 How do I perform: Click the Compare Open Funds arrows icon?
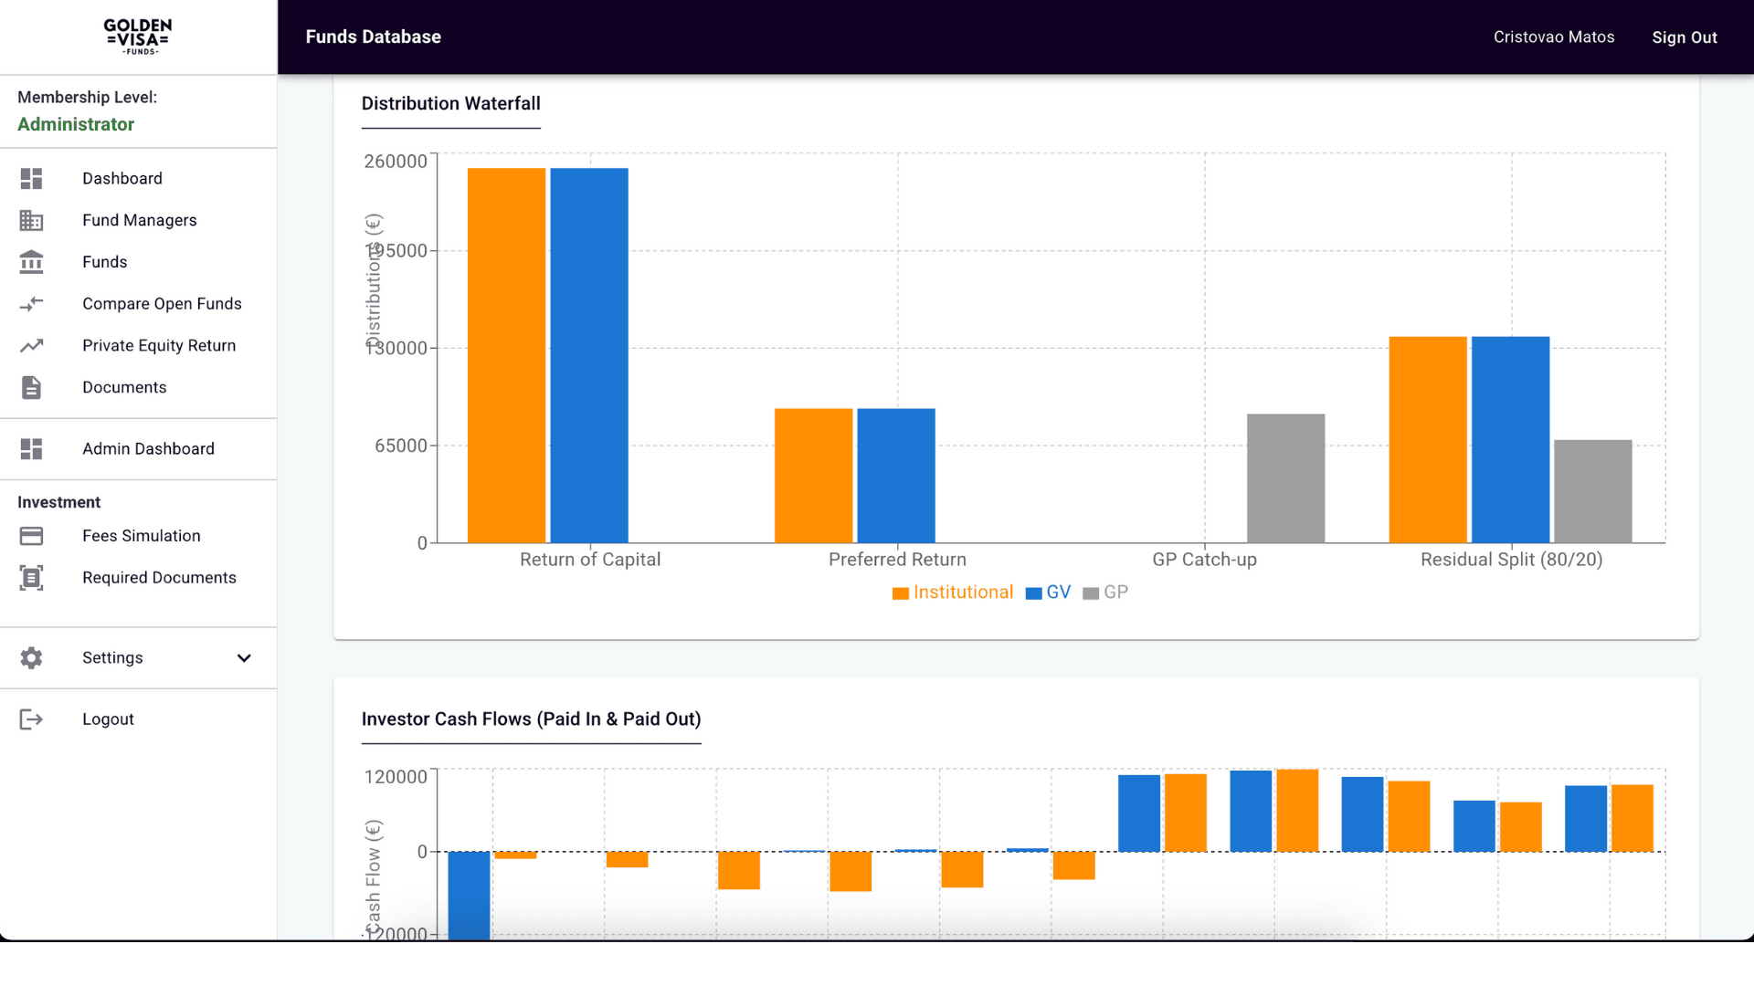31,304
